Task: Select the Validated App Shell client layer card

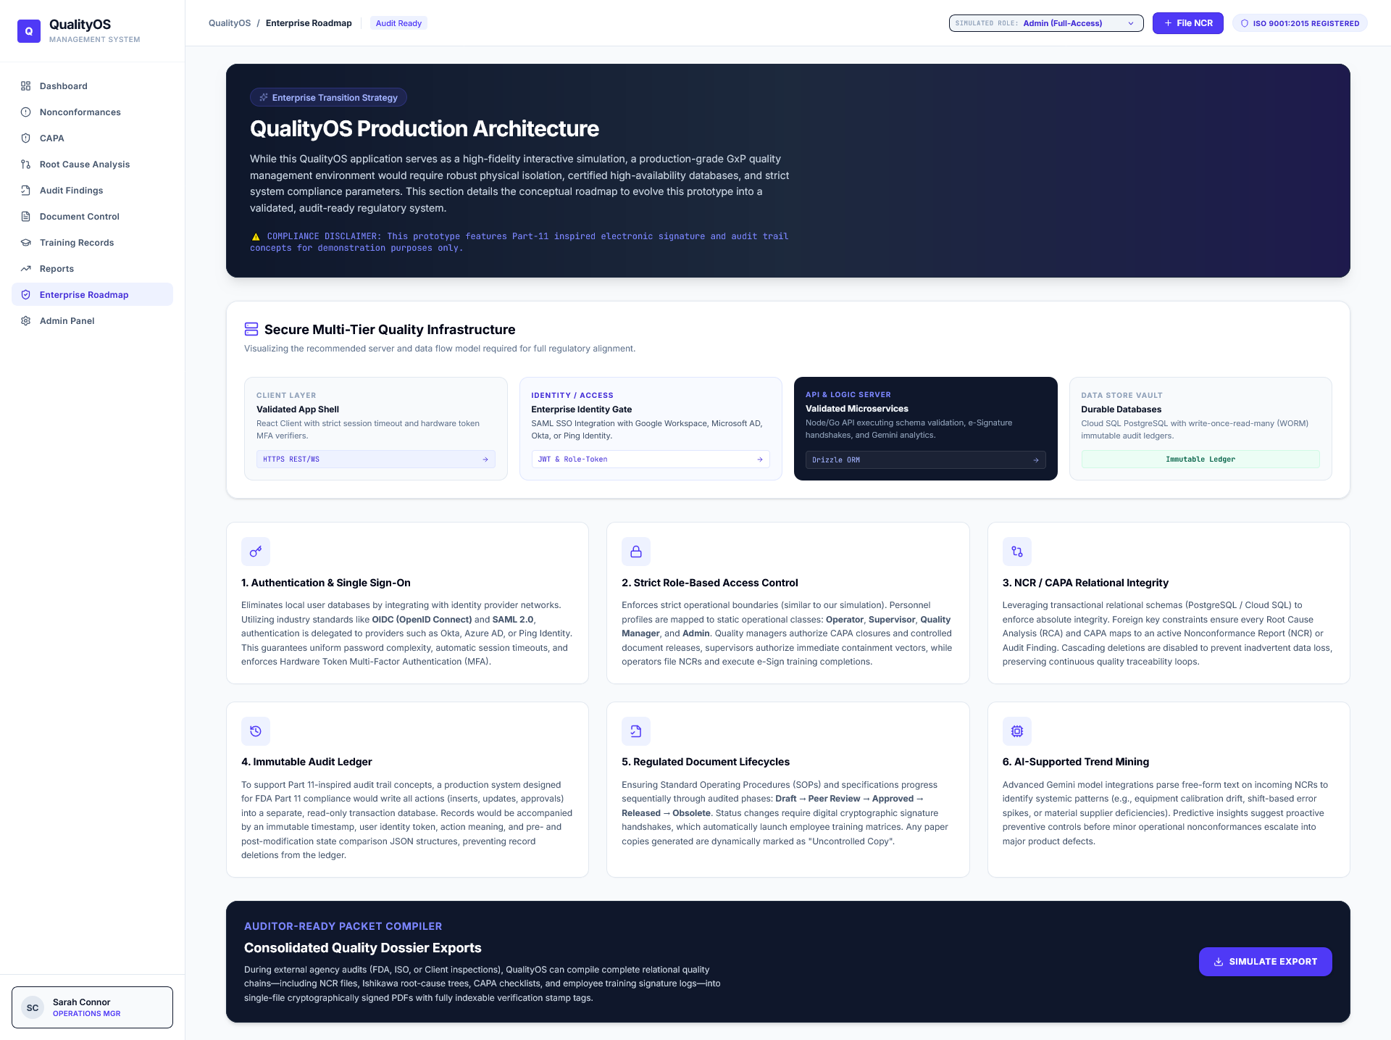Action: point(375,428)
